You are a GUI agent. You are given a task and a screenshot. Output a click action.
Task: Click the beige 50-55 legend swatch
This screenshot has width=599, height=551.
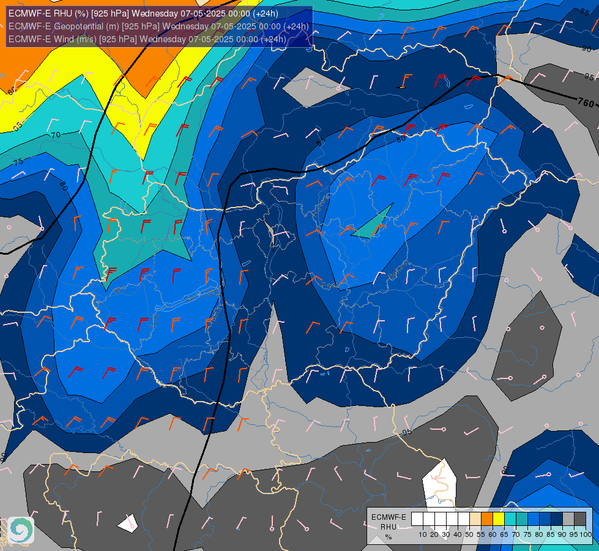click(x=475, y=519)
